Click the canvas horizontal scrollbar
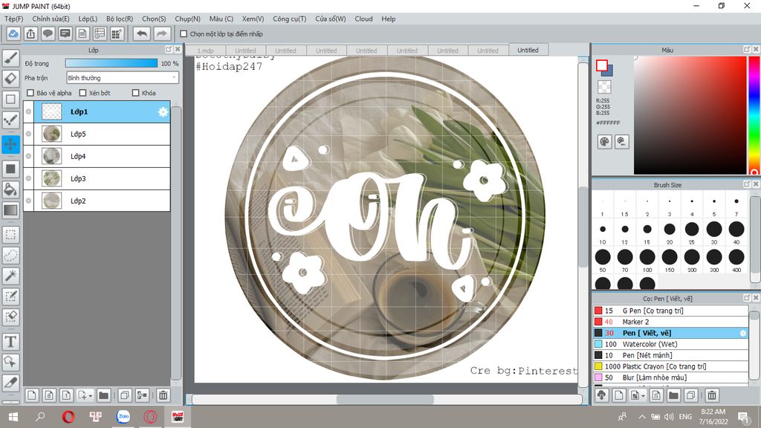Image resolution: width=761 pixels, height=428 pixels. pos(386,399)
